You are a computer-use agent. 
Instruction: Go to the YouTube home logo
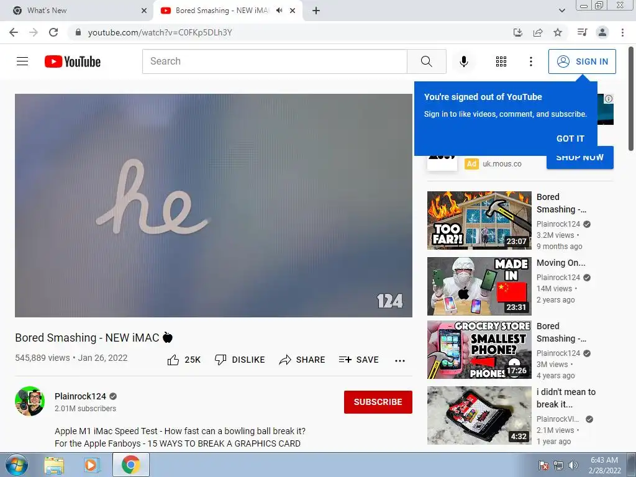pos(73,61)
